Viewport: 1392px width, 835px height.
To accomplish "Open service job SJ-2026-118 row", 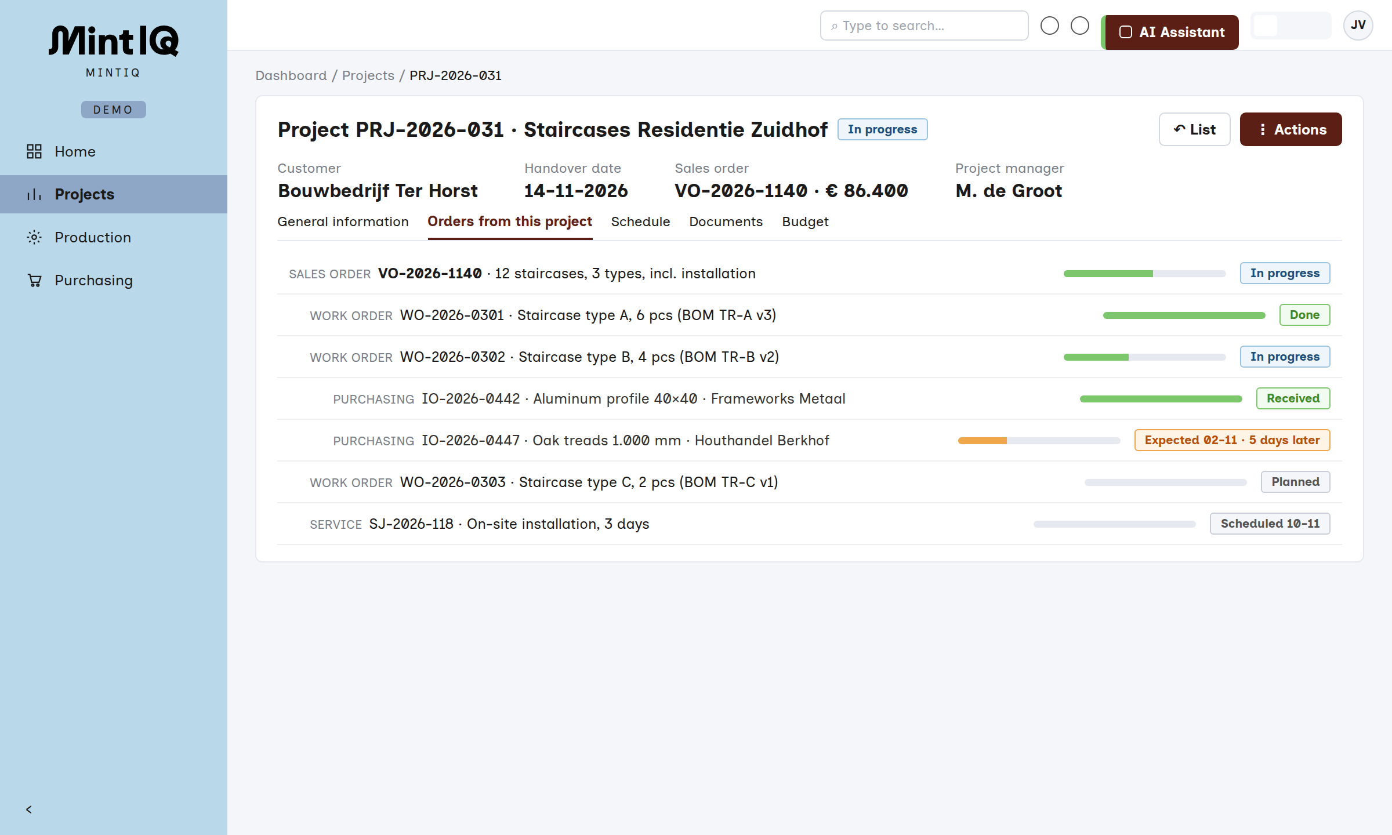I will (x=810, y=524).
